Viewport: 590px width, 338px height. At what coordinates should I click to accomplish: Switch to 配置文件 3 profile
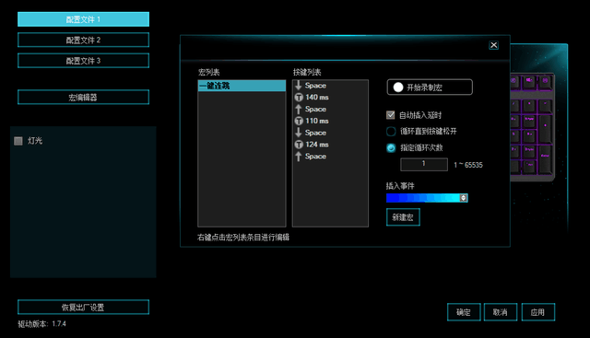(83, 61)
